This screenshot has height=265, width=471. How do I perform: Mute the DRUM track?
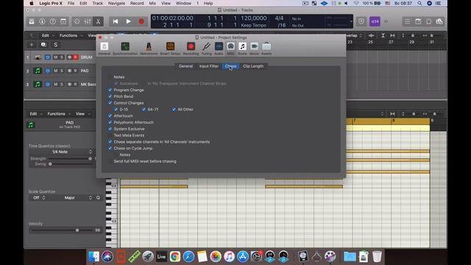pos(56,57)
